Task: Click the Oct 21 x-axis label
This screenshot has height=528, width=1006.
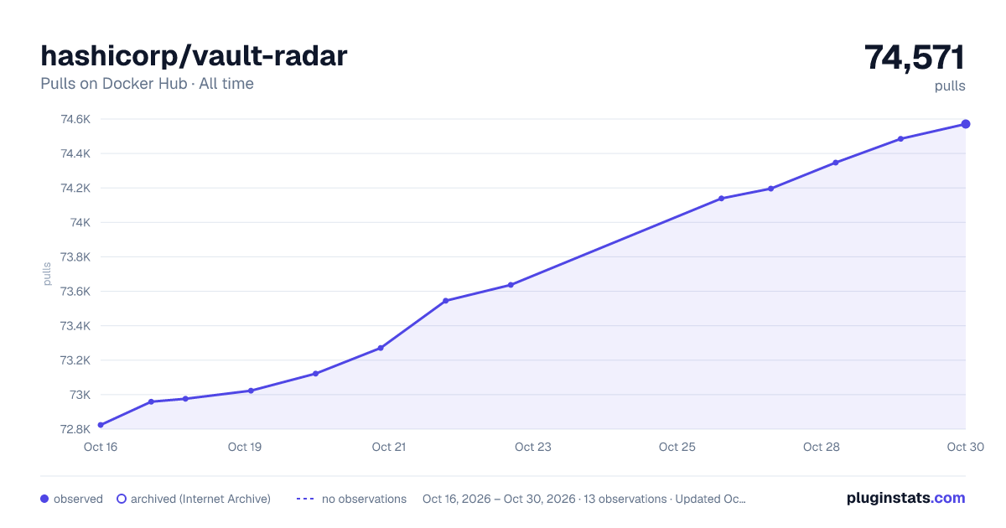Action: [x=389, y=447]
